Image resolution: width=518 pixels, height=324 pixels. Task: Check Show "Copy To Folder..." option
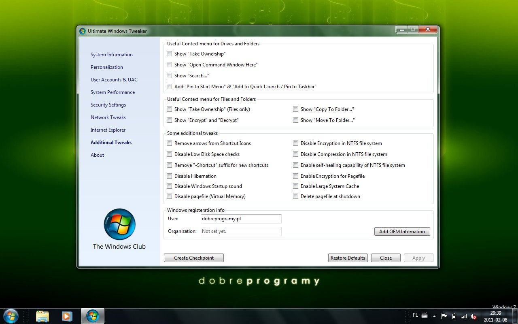pos(295,109)
